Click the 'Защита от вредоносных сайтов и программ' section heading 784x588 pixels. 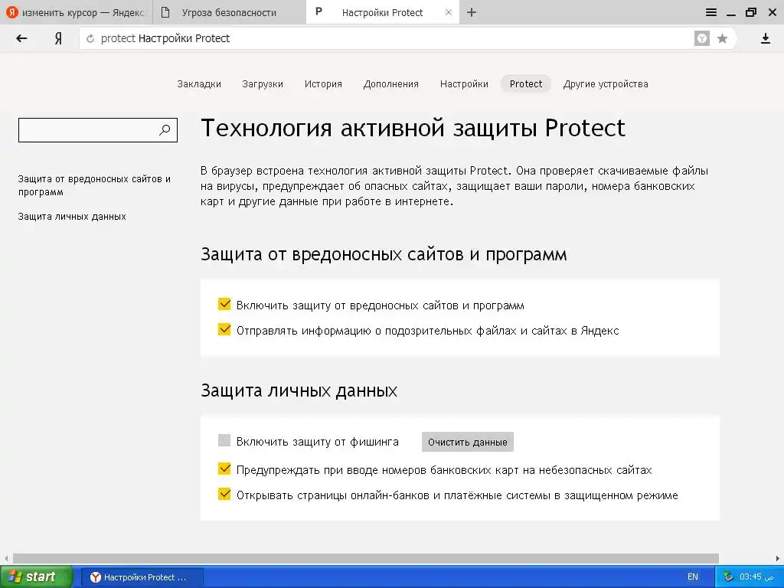(384, 254)
